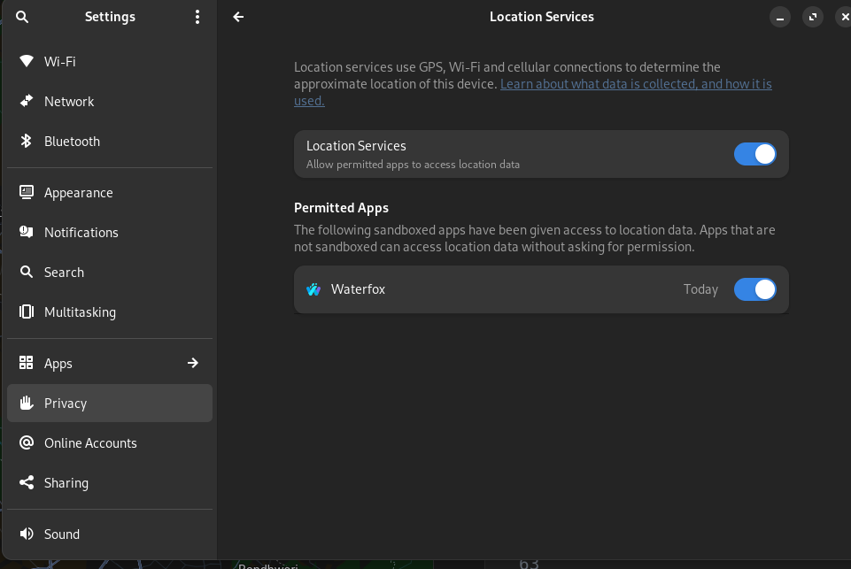This screenshot has height=569, width=851.
Task: Click the Network icon in sidebar
Action: (26, 101)
